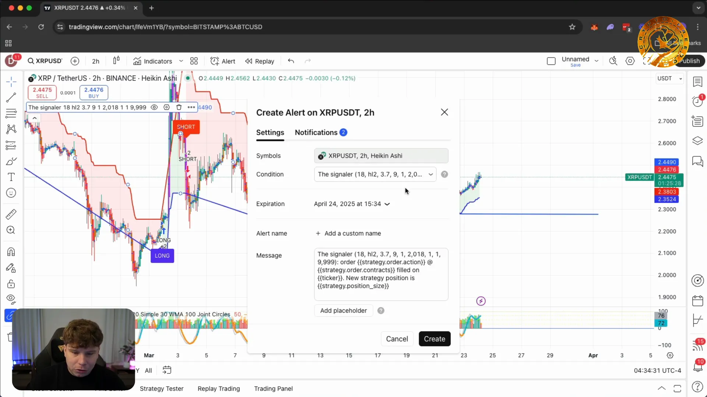This screenshot has height=397, width=707.
Task: Open the help center question icon
Action: coord(697,386)
